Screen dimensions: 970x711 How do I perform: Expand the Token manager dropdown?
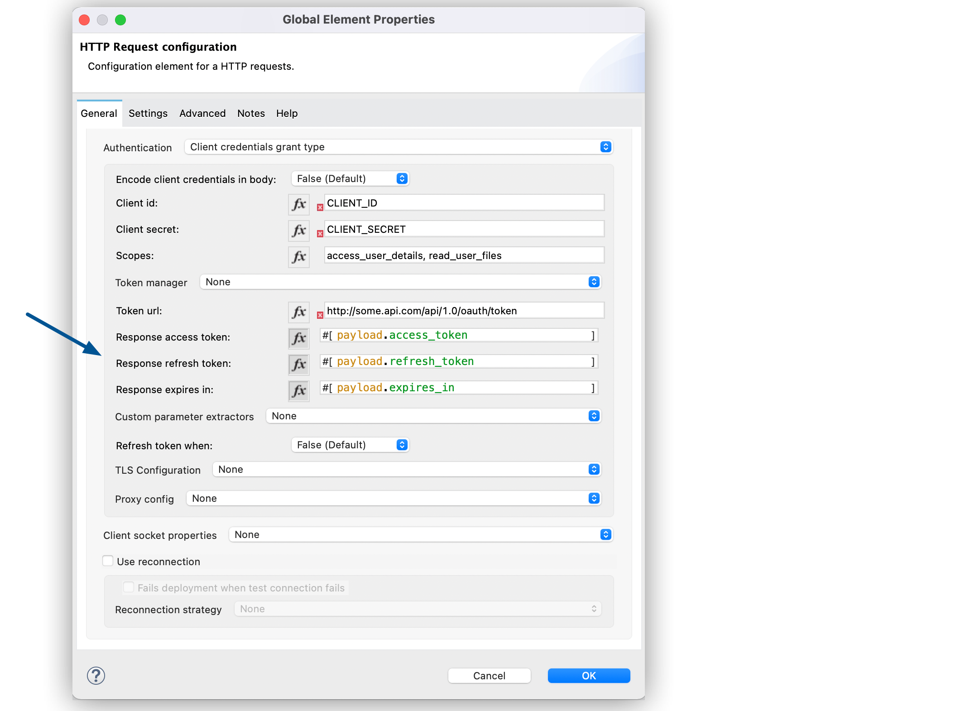coord(596,282)
